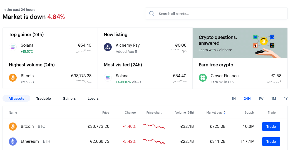Switch to the Losers tab
The height and width of the screenshot is (150, 293).
[93, 98]
